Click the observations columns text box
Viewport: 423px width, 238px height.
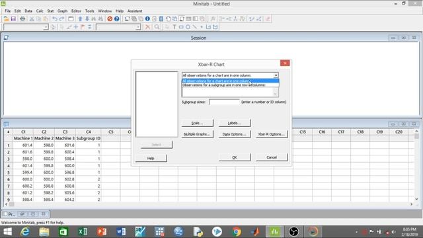230,92
